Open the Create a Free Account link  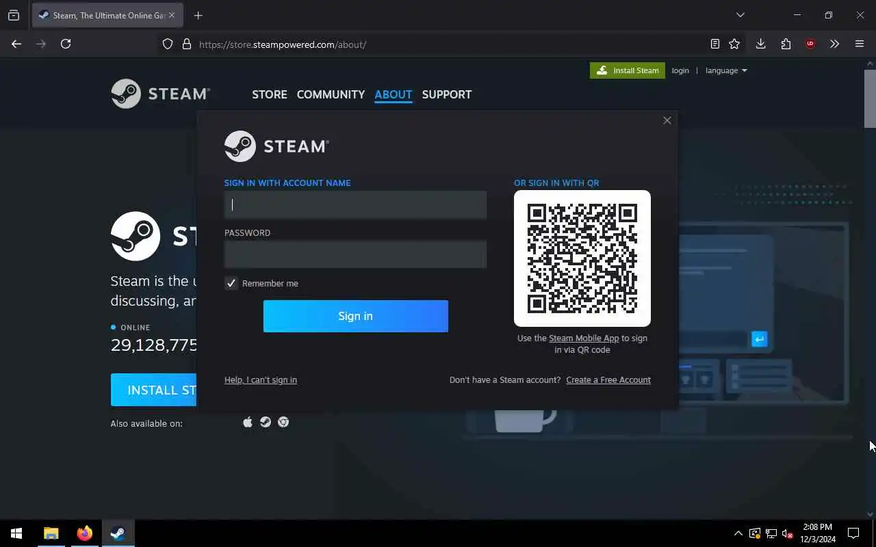pyautogui.click(x=608, y=380)
